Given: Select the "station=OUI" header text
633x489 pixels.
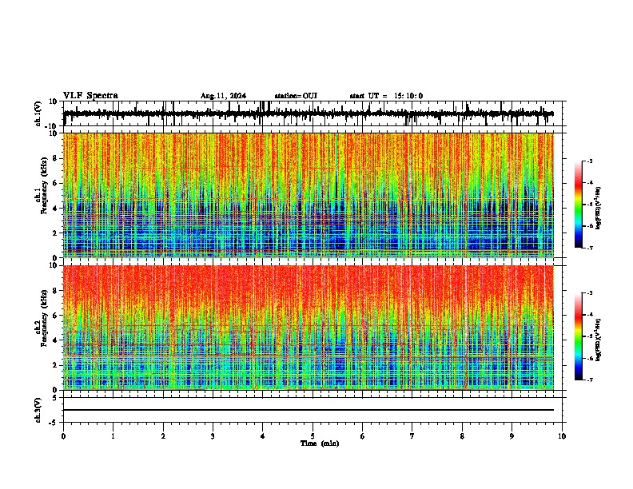Looking at the screenshot, I should coord(296,96).
